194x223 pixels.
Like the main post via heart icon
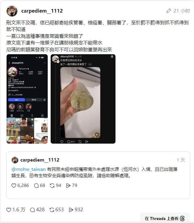pos(9,210)
